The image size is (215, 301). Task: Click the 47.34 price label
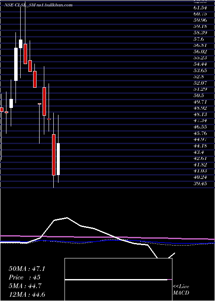(x=200, y=120)
